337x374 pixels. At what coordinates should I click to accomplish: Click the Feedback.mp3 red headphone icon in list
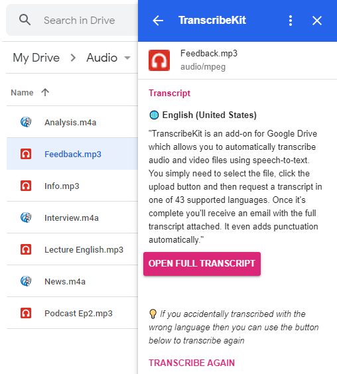click(x=26, y=154)
